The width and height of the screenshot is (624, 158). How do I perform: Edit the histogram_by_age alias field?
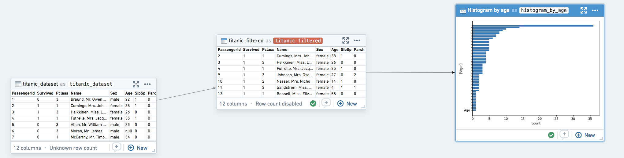[544, 10]
